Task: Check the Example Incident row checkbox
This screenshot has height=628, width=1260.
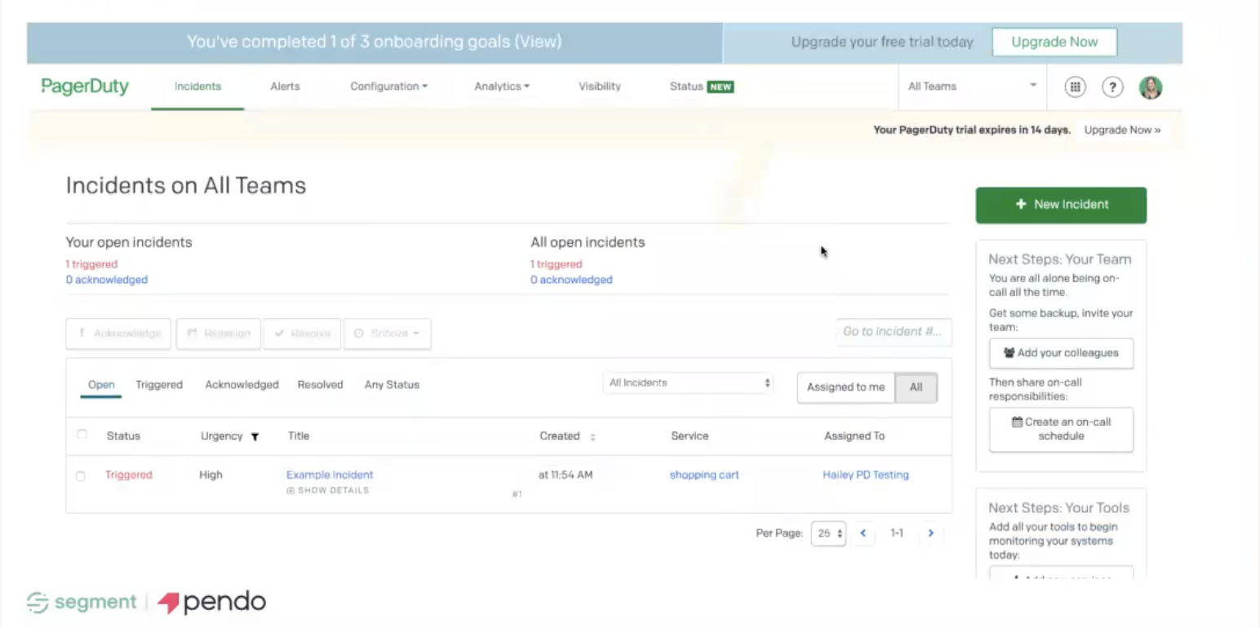Action: (x=80, y=475)
